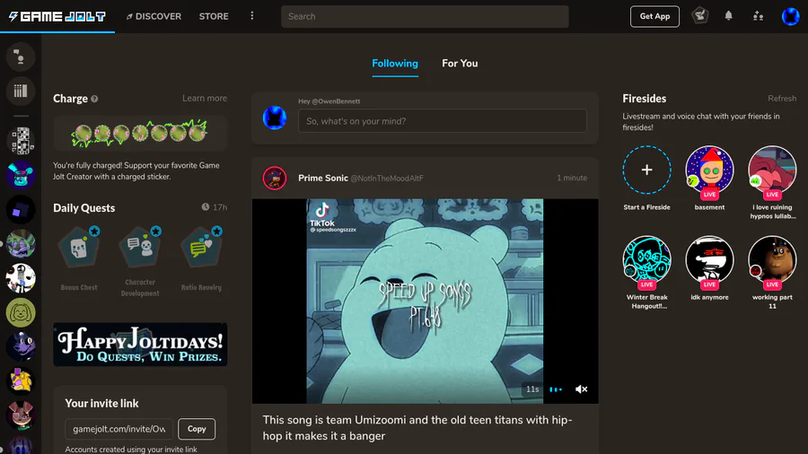This screenshot has width=808, height=454.
Task: Switch to the For You tab
Action: pyautogui.click(x=460, y=64)
